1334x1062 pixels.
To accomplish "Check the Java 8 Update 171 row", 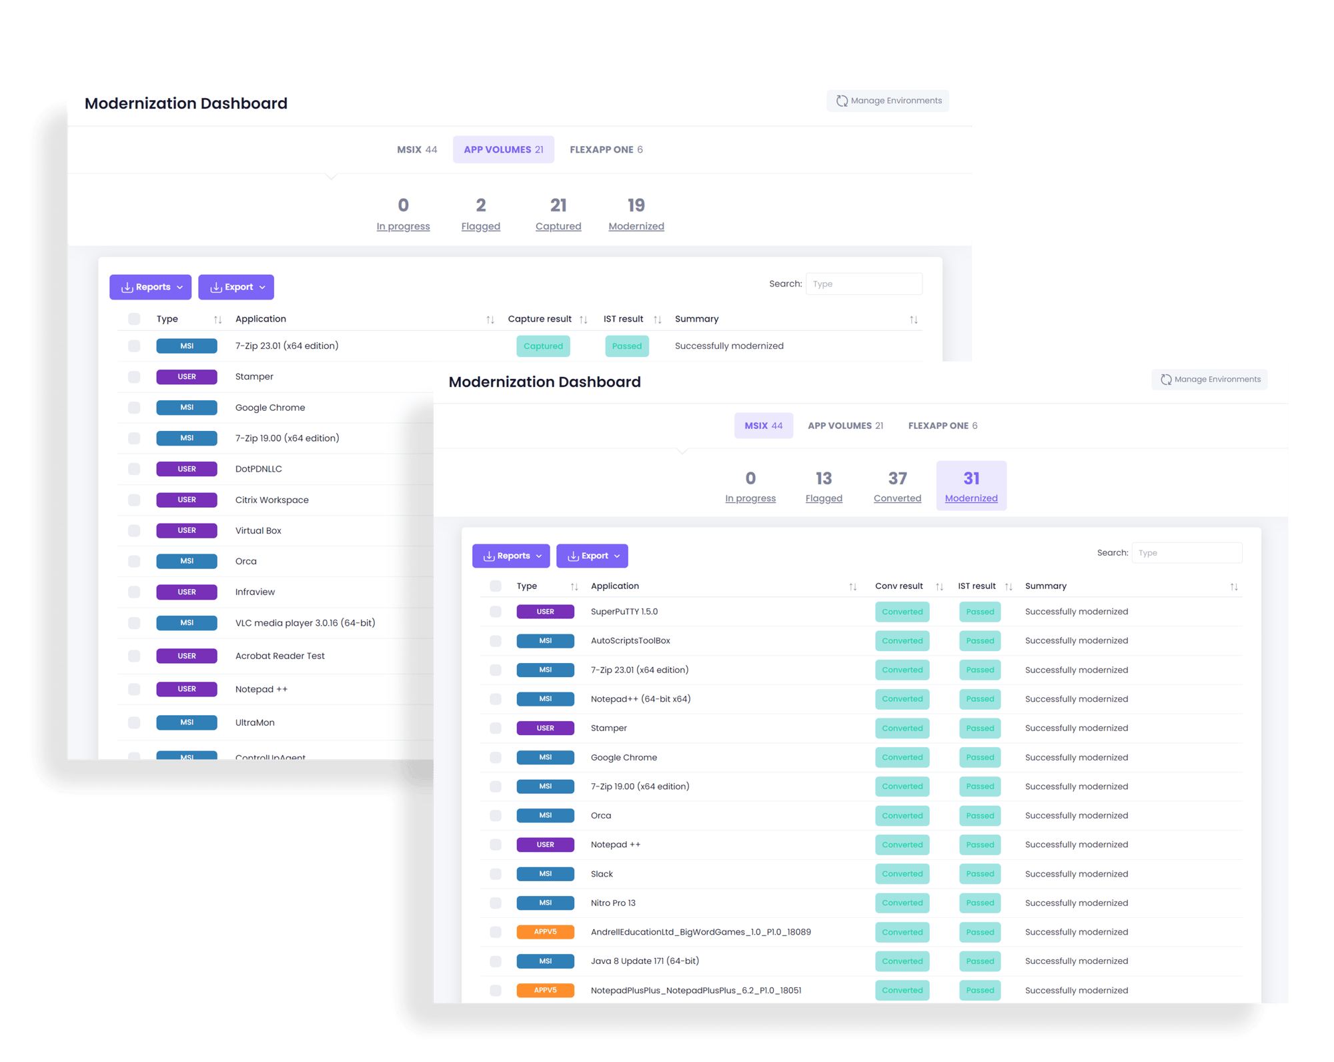I will pos(496,961).
